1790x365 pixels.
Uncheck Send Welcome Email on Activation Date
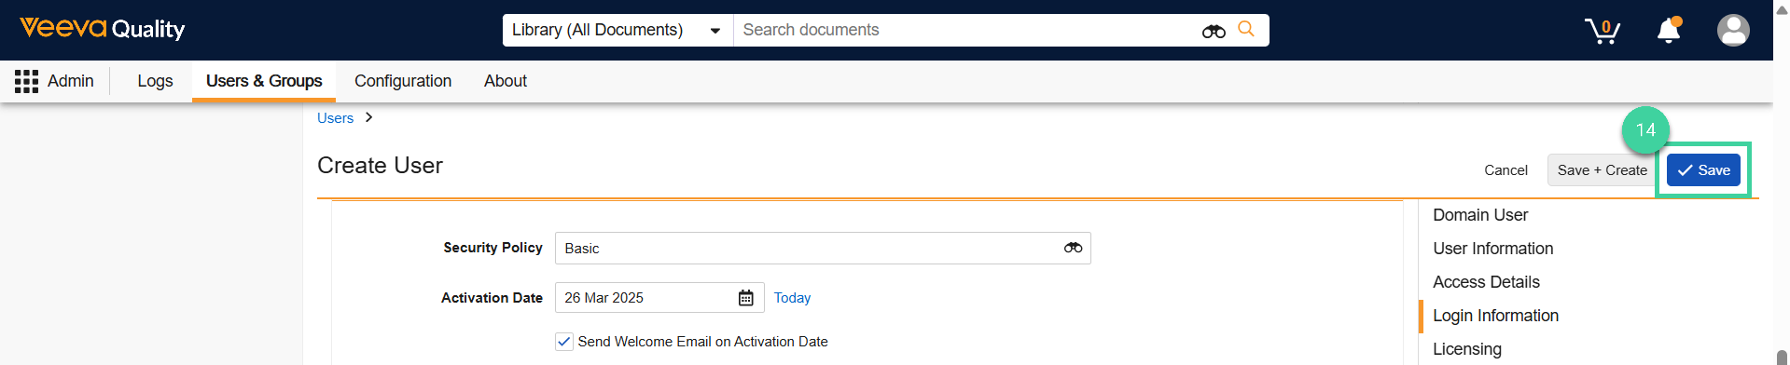click(x=563, y=342)
